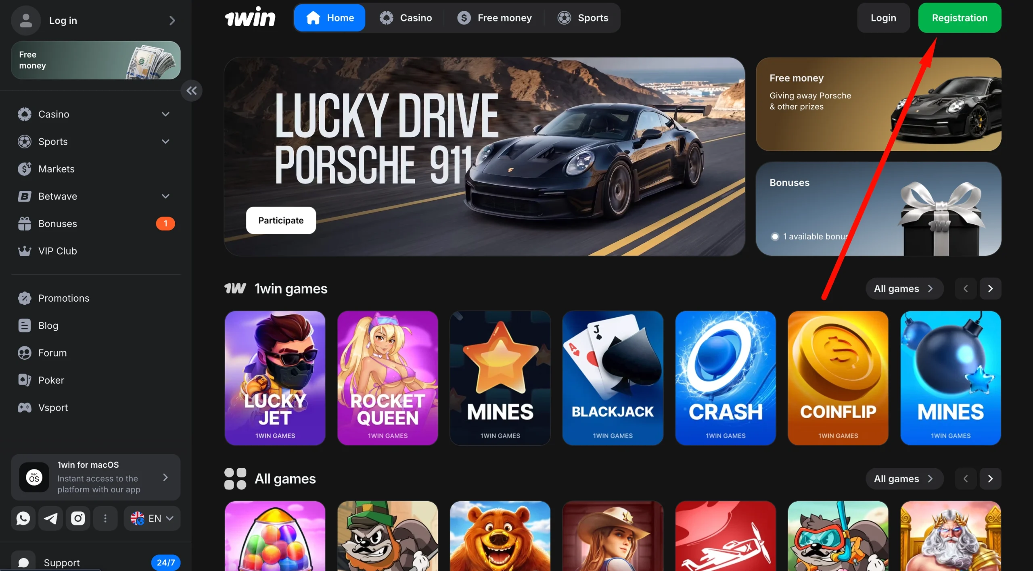Image resolution: width=1033 pixels, height=571 pixels.
Task: Click the 1win logo in header
Action: pyautogui.click(x=250, y=18)
